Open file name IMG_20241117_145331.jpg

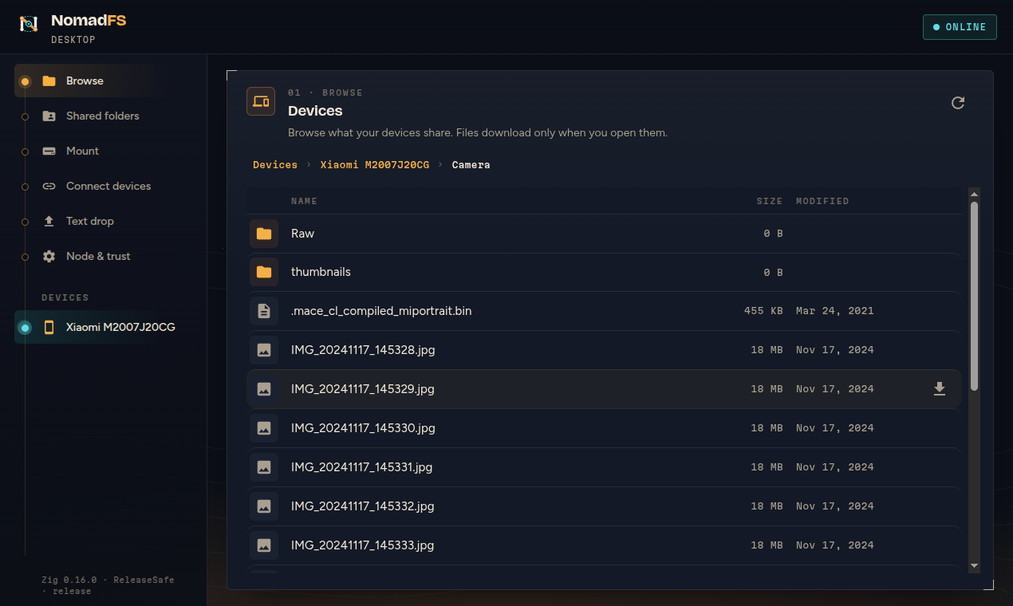pos(361,466)
